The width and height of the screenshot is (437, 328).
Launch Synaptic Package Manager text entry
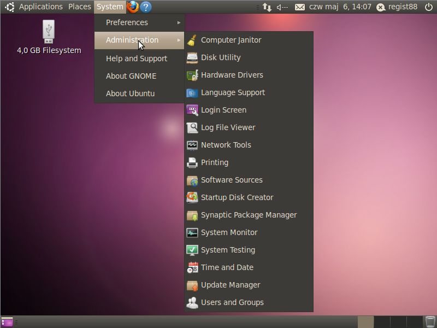(249, 215)
